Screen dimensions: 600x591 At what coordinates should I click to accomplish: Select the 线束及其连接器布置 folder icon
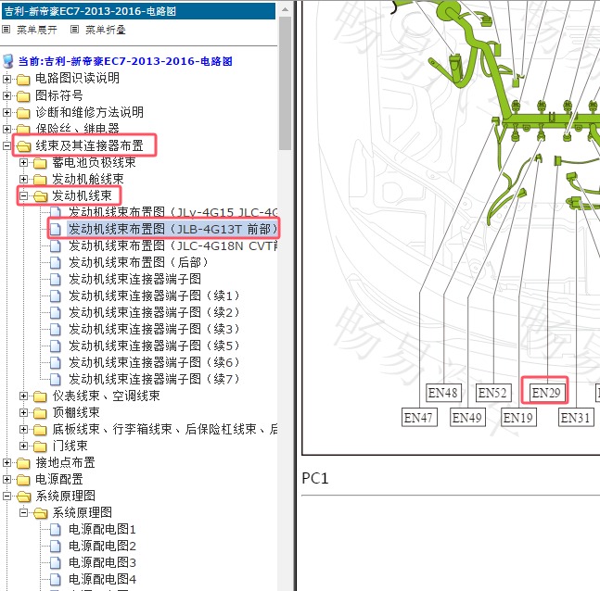click(23, 146)
